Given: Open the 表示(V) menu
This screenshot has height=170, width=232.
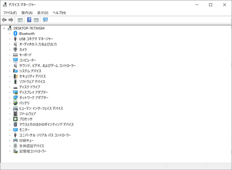Looking at the screenshot, I should point(42,13).
